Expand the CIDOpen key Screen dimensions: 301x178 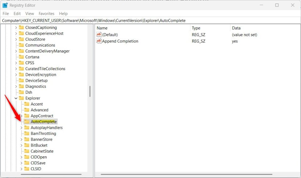tap(21, 157)
